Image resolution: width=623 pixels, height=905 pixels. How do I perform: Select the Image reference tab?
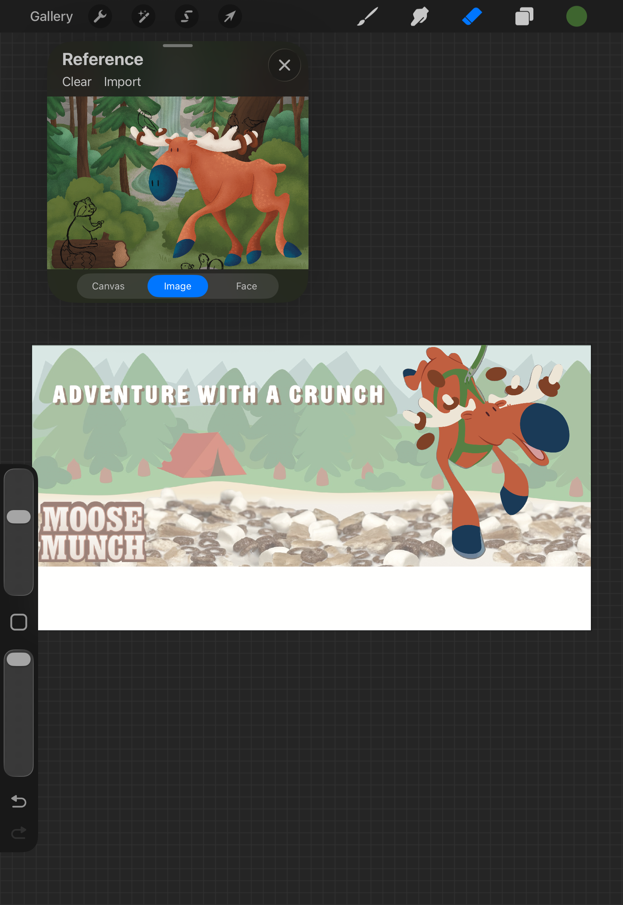coord(178,286)
